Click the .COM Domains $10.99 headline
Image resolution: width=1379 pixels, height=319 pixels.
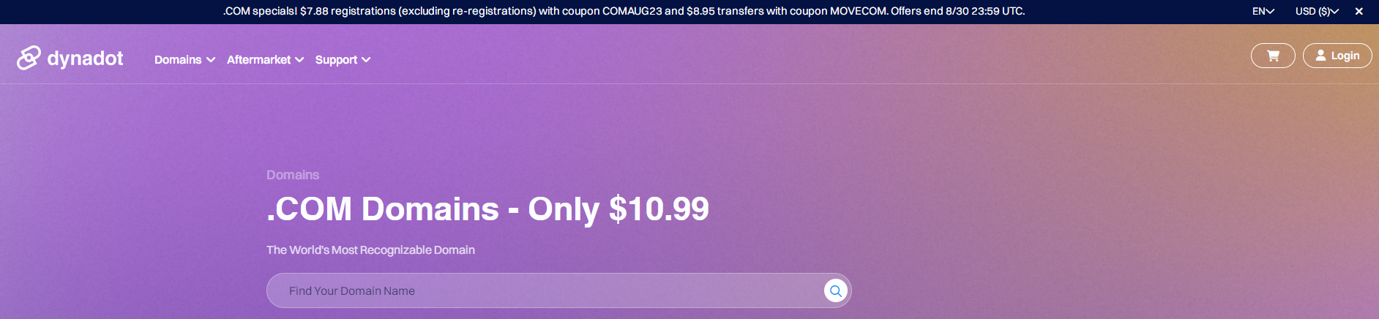[x=487, y=209]
